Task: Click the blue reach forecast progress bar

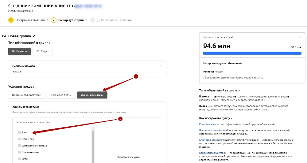Action: coord(252,53)
